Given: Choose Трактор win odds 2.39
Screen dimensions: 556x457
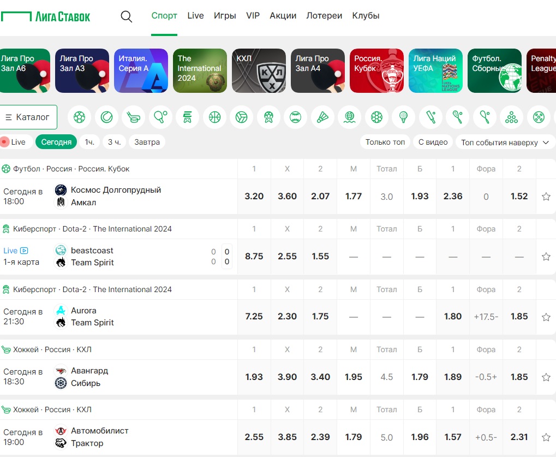Looking at the screenshot, I should click(x=320, y=437).
